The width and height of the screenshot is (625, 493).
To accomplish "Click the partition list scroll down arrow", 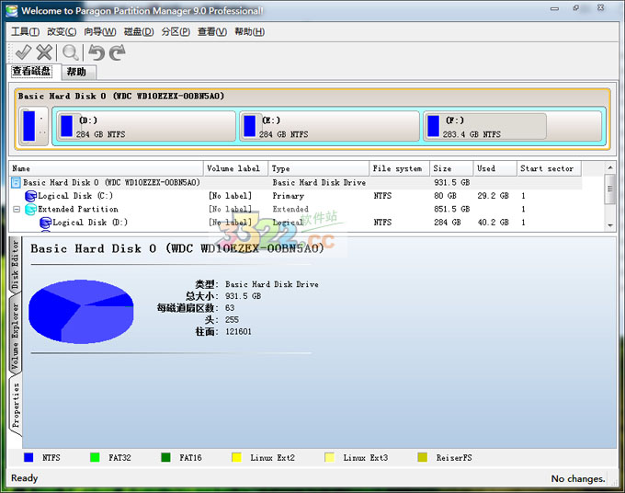I will [610, 225].
